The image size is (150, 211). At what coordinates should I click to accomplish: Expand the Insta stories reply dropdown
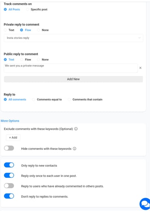pos(73,38)
